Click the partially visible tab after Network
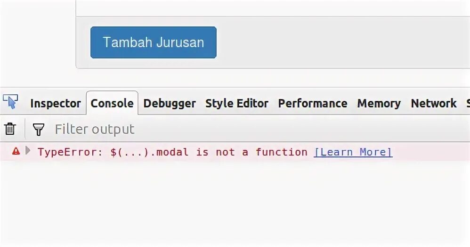The image size is (470, 247). [x=467, y=103]
